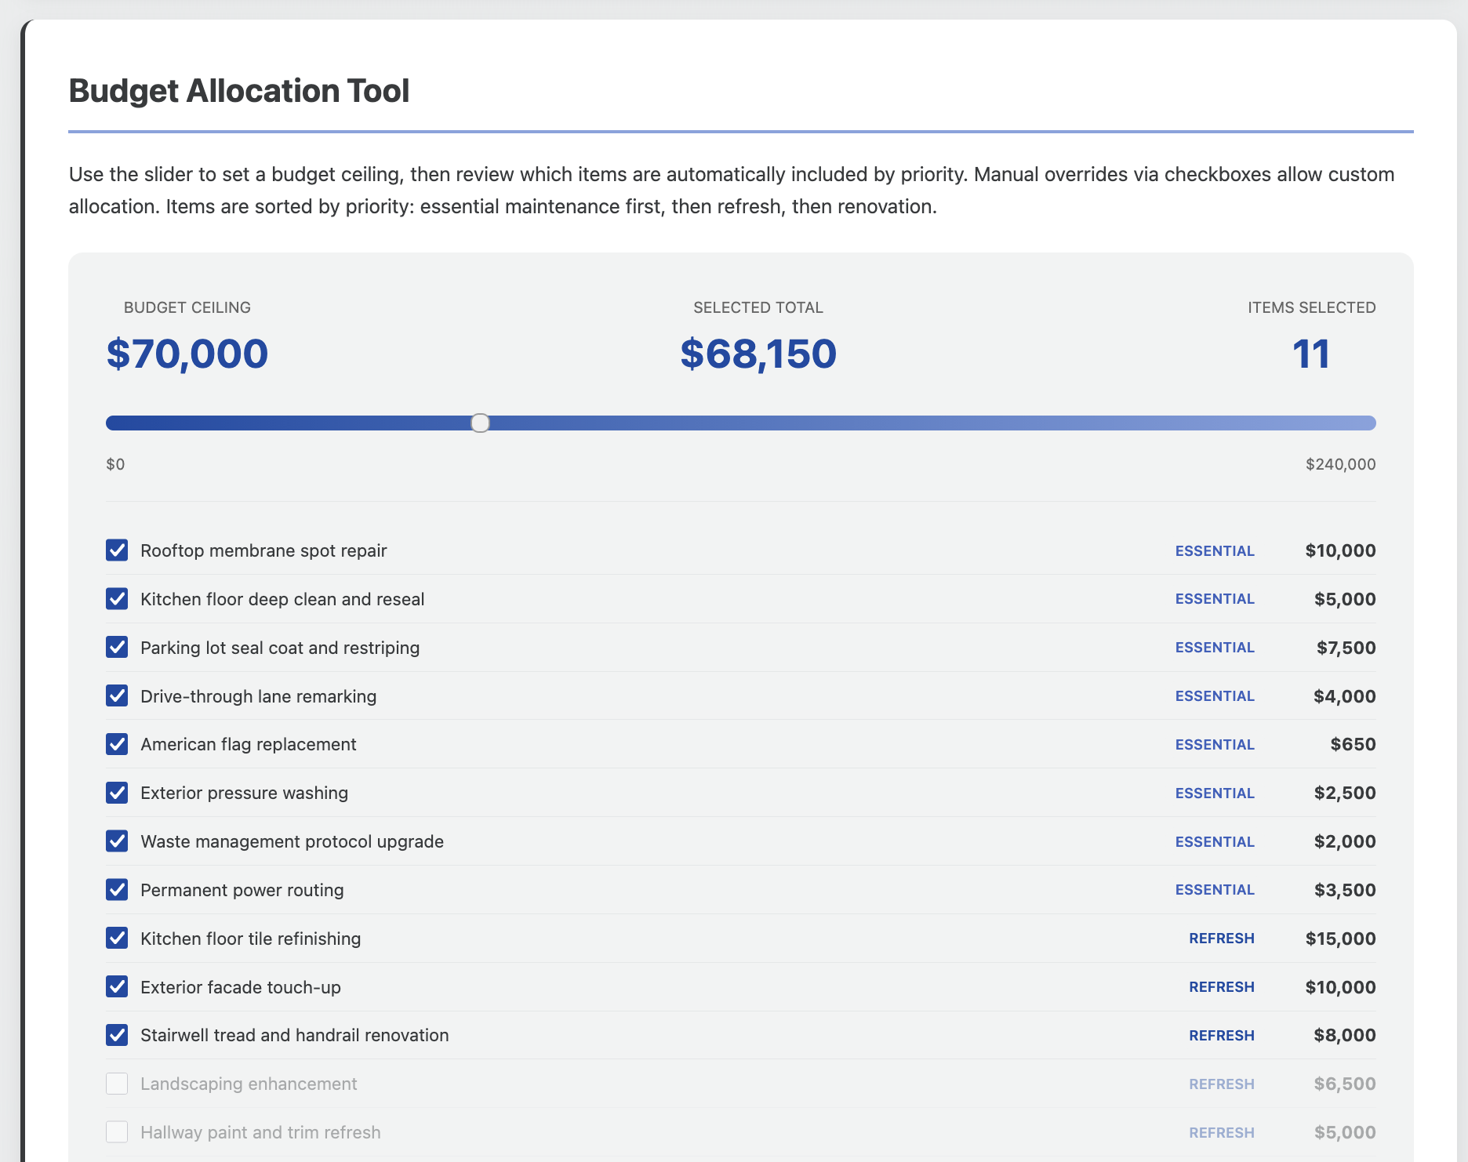Click the REFRESH tag on Hallway paint refresh
This screenshot has width=1468, height=1162.
(x=1222, y=1132)
